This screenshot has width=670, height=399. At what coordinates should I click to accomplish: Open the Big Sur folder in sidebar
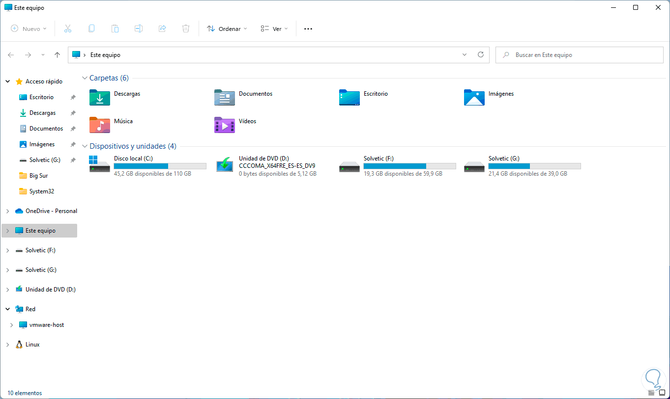coord(38,176)
